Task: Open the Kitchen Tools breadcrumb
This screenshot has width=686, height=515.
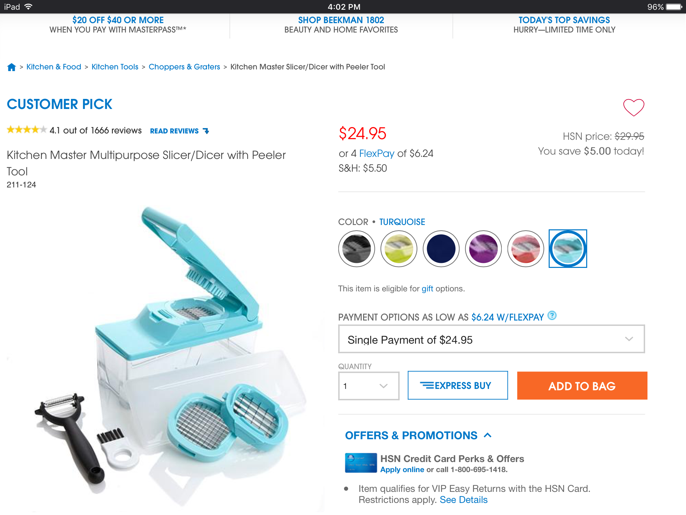Action: pos(115,67)
